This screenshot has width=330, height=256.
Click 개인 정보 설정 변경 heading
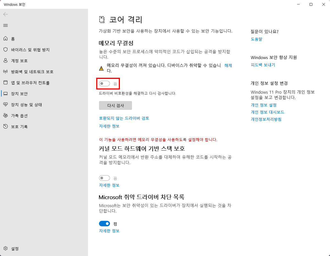tap(269, 83)
